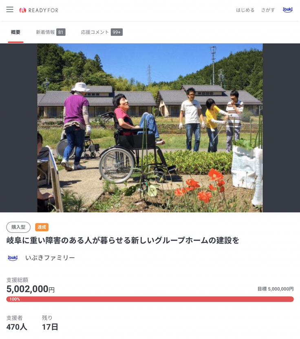Click the orange 達成 badge
This screenshot has height=339, width=300.
tap(42, 227)
